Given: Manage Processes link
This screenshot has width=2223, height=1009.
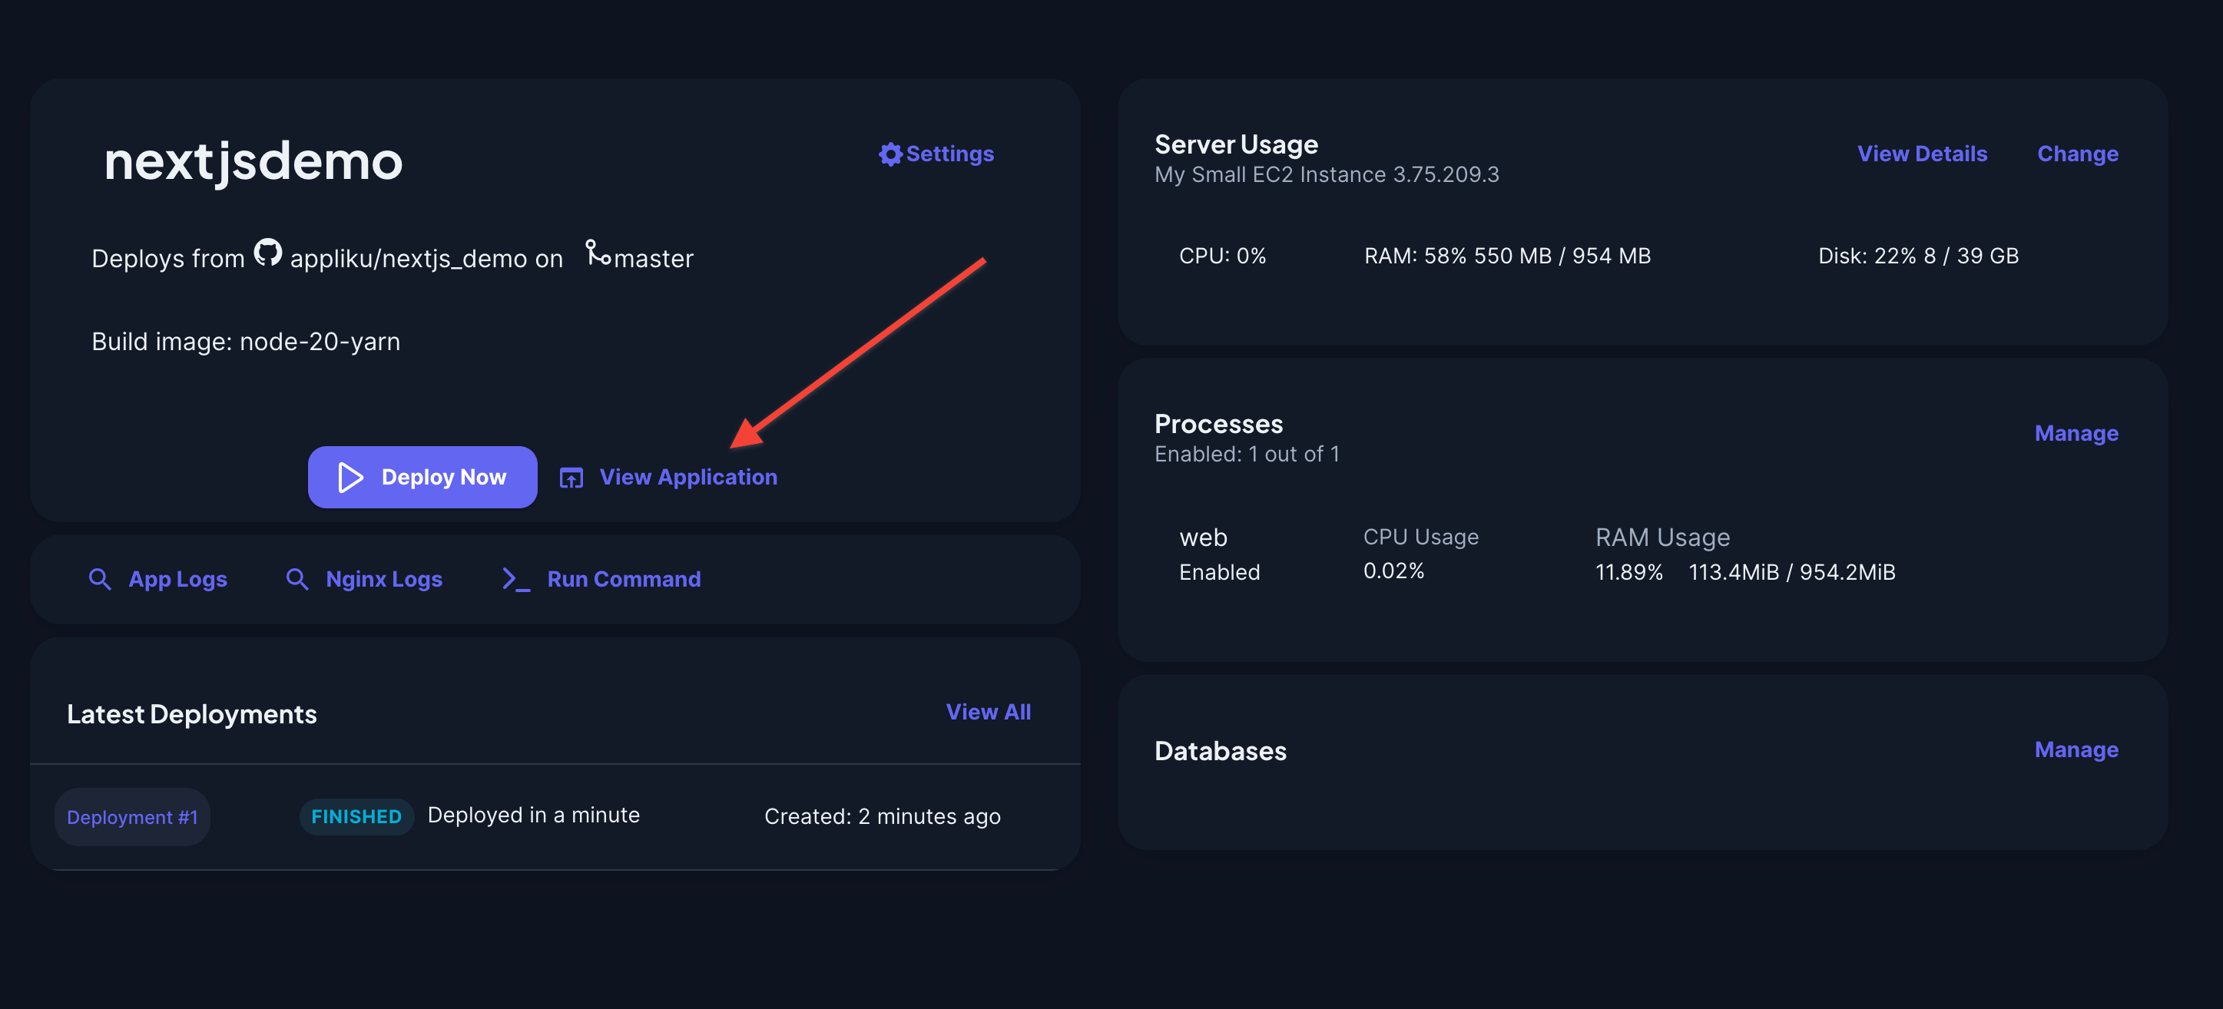Looking at the screenshot, I should point(2076,433).
